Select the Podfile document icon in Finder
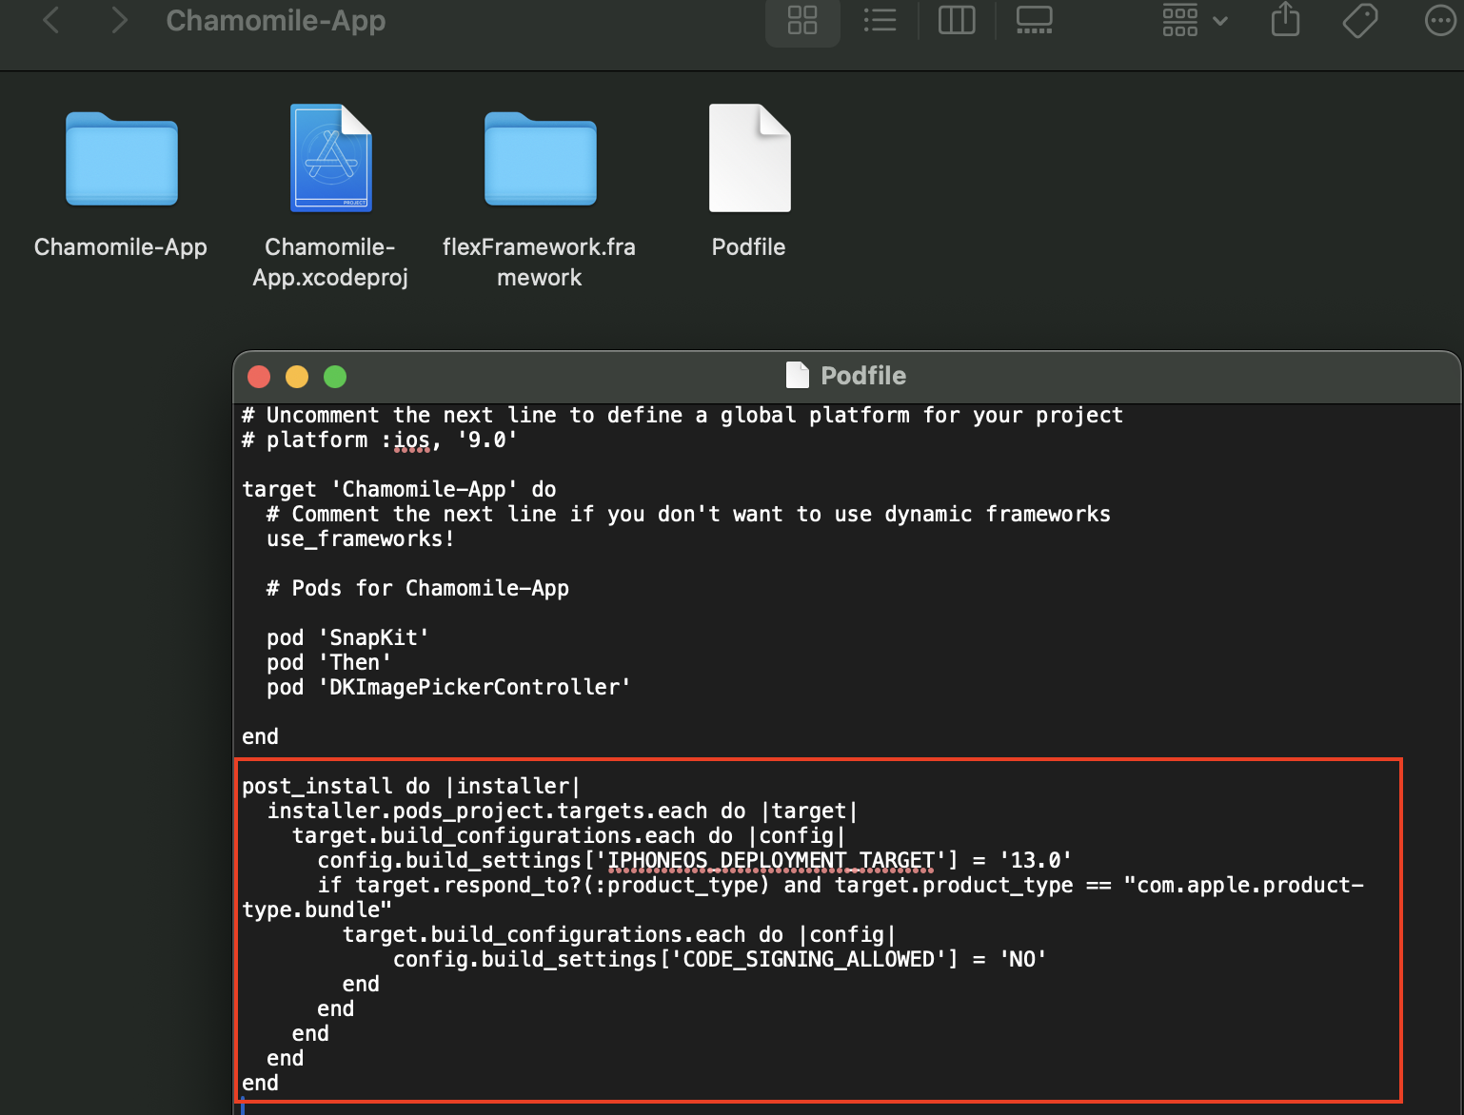Image resolution: width=1464 pixels, height=1115 pixels. click(x=749, y=158)
